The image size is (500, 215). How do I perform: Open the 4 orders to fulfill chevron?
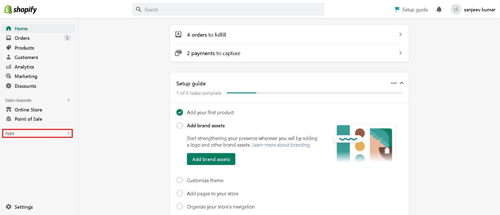[400, 35]
